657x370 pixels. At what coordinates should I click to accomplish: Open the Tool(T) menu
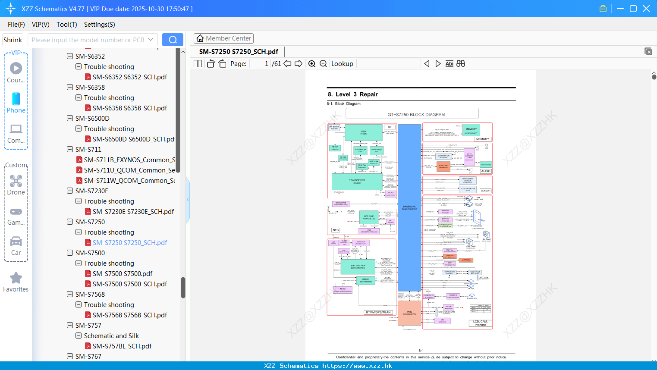pos(67,25)
